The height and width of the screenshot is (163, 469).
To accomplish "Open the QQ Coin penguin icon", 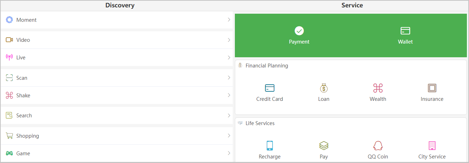I will pos(378,145).
